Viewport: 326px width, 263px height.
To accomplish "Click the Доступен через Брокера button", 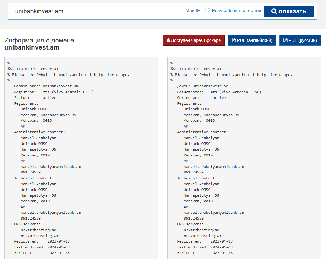I will coord(193,40).
